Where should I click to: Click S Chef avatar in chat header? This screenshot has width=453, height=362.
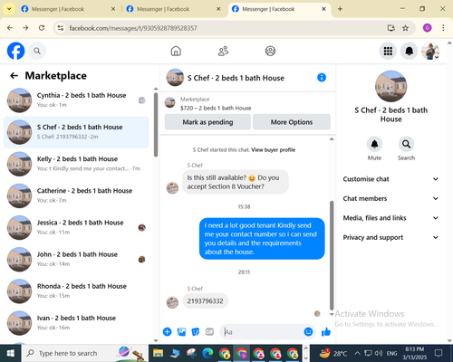coord(175,78)
